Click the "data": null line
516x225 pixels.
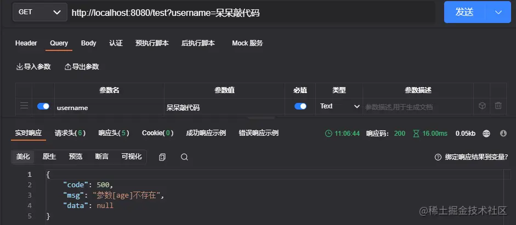88,206
